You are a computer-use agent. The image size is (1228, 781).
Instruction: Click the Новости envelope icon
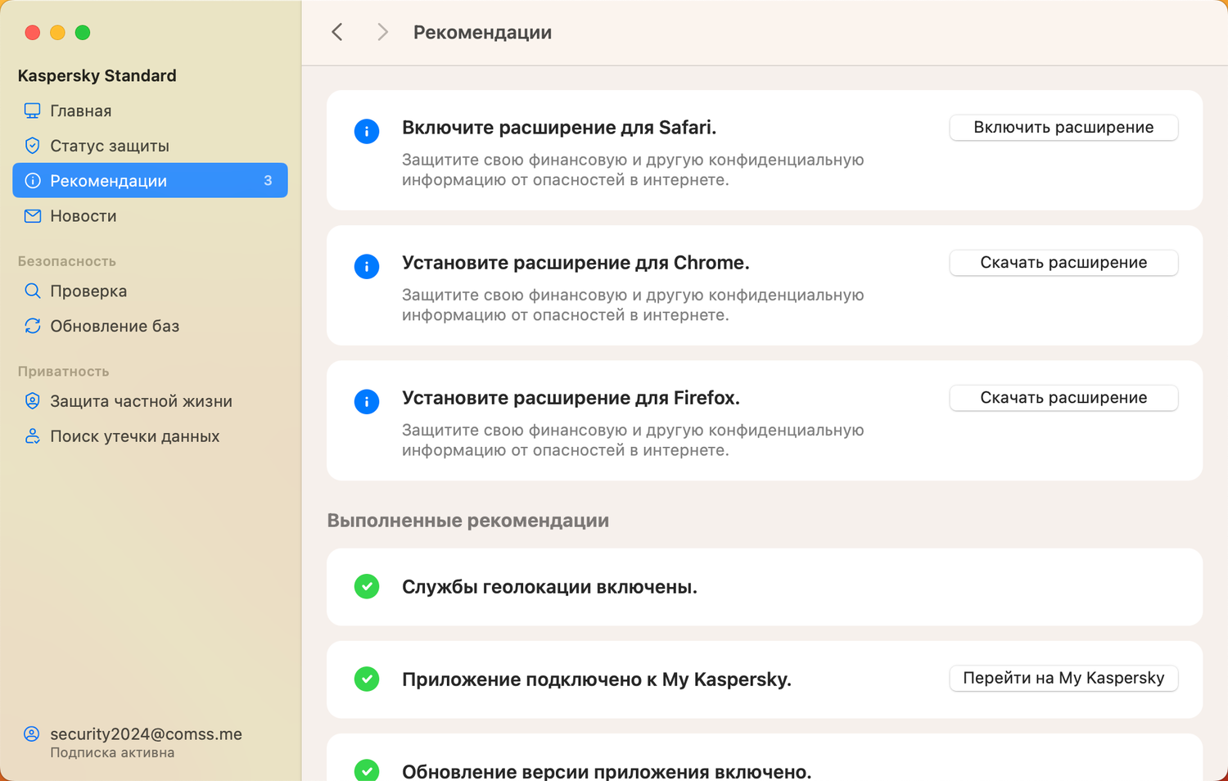pyautogui.click(x=33, y=216)
